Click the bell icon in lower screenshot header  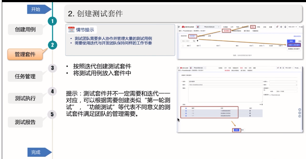pos(278,68)
